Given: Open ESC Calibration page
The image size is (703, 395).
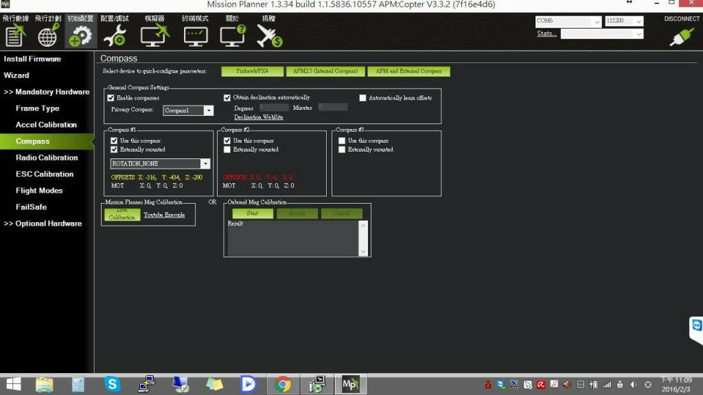Looking at the screenshot, I should point(45,174).
